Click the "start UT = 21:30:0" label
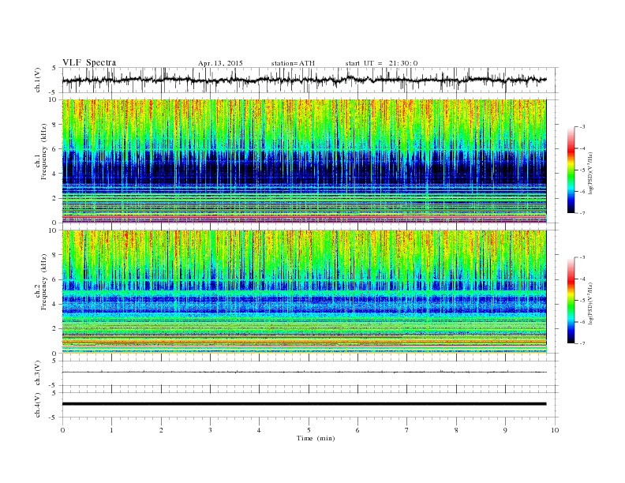 [x=381, y=63]
